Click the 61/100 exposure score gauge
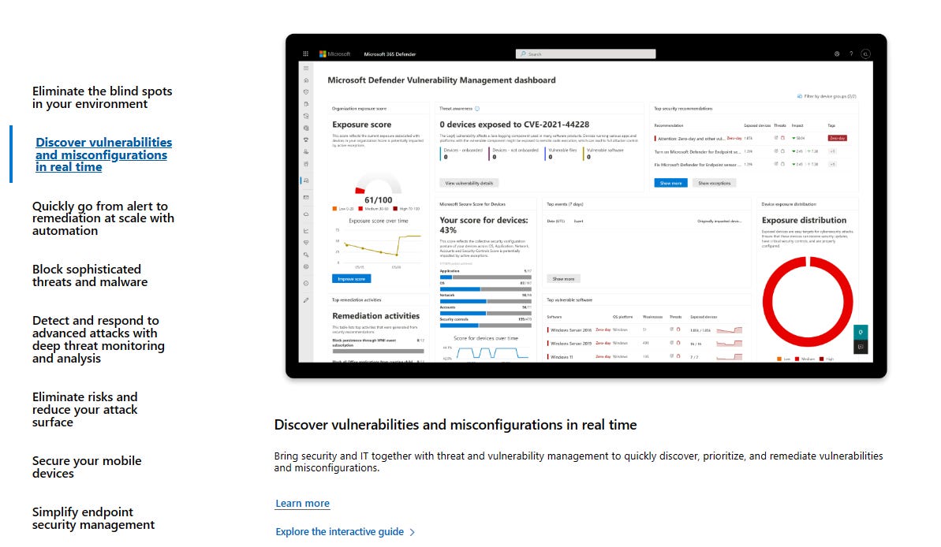The height and width of the screenshot is (547, 941). [x=378, y=189]
